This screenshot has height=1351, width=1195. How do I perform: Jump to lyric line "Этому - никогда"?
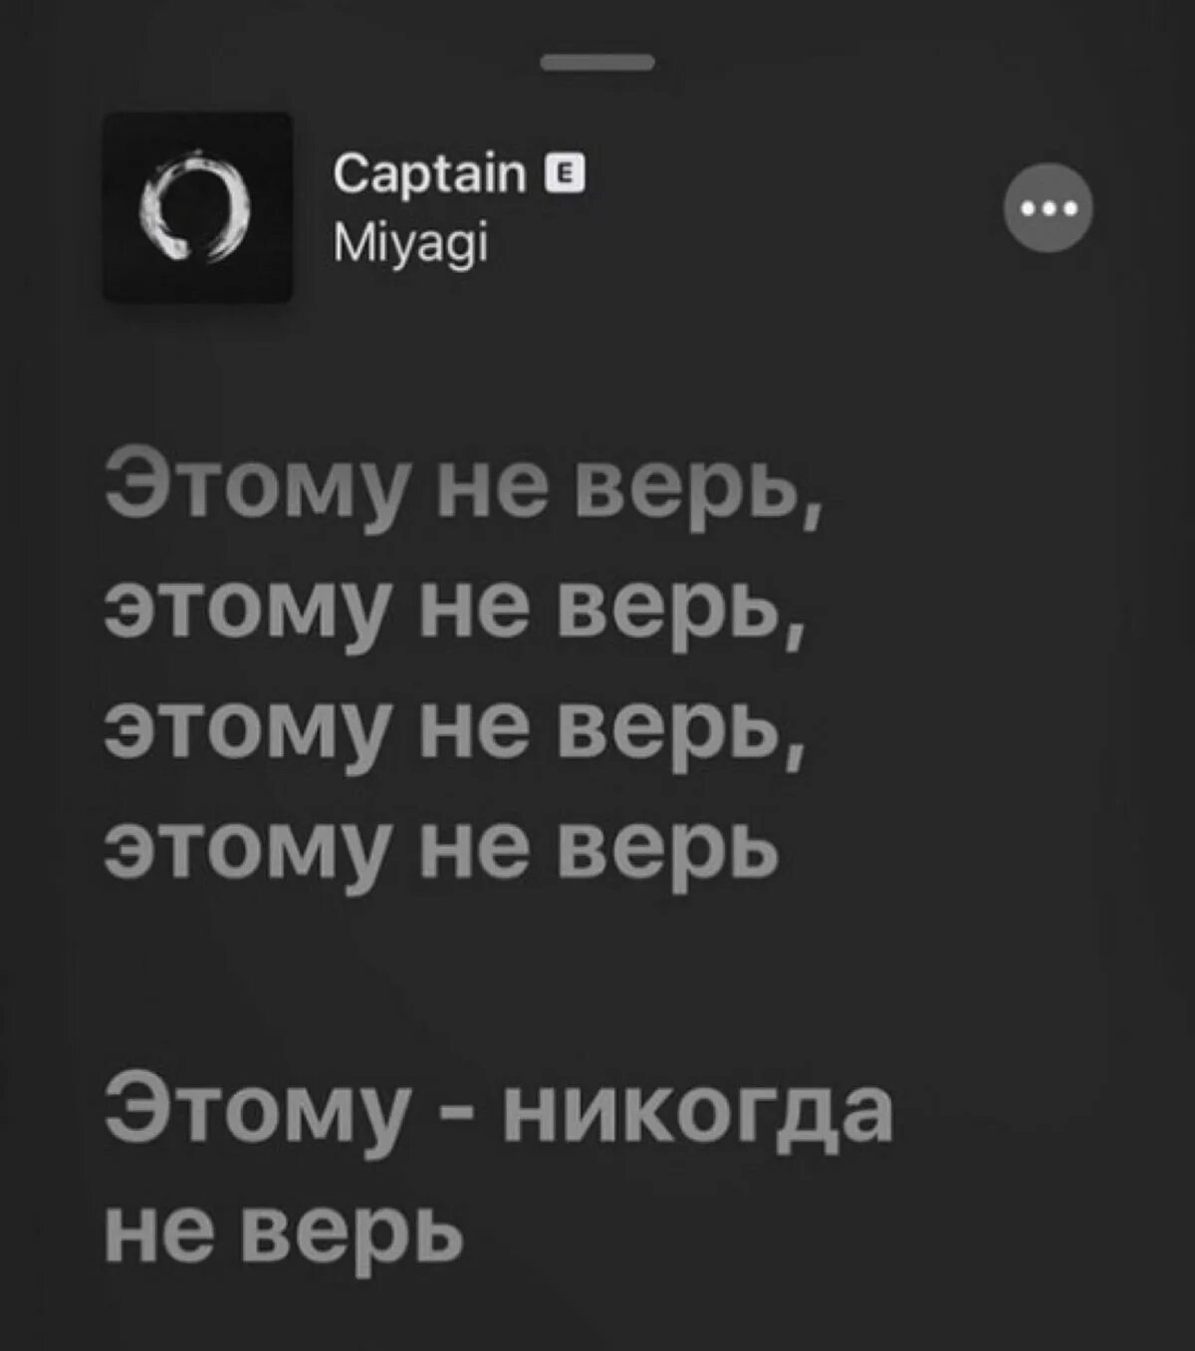[x=499, y=1110]
